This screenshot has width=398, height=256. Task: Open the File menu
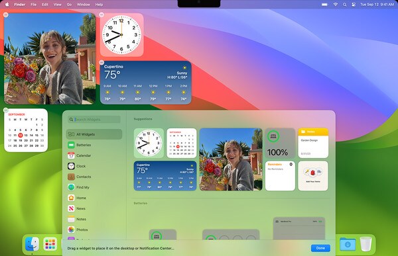click(x=33, y=5)
